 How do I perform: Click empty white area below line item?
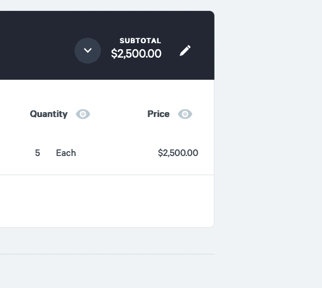[x=107, y=201]
